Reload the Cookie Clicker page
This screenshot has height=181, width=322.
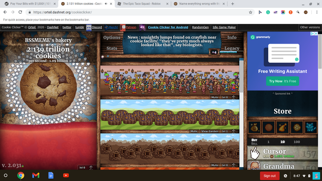coord(20,12)
